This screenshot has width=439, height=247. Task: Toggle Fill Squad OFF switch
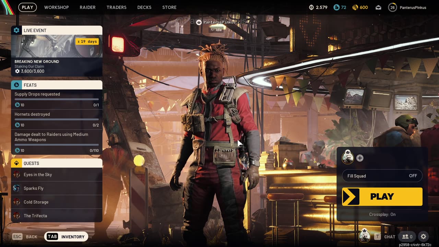(x=382, y=176)
